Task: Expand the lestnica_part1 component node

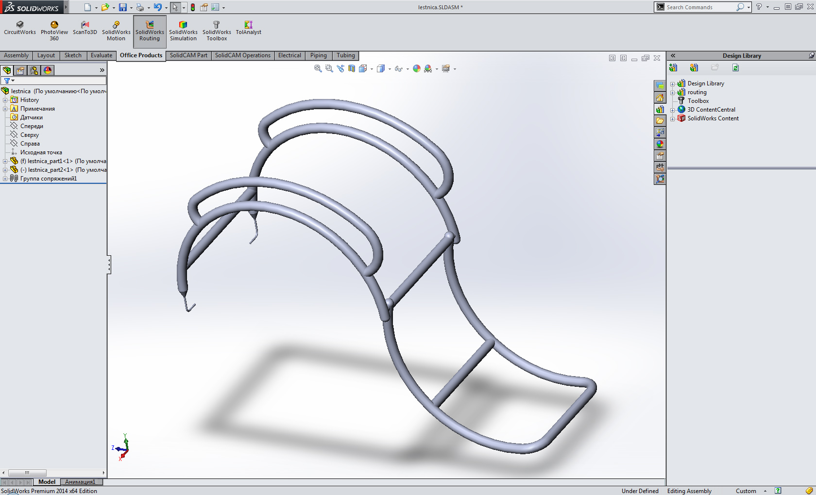Action: click(x=5, y=161)
